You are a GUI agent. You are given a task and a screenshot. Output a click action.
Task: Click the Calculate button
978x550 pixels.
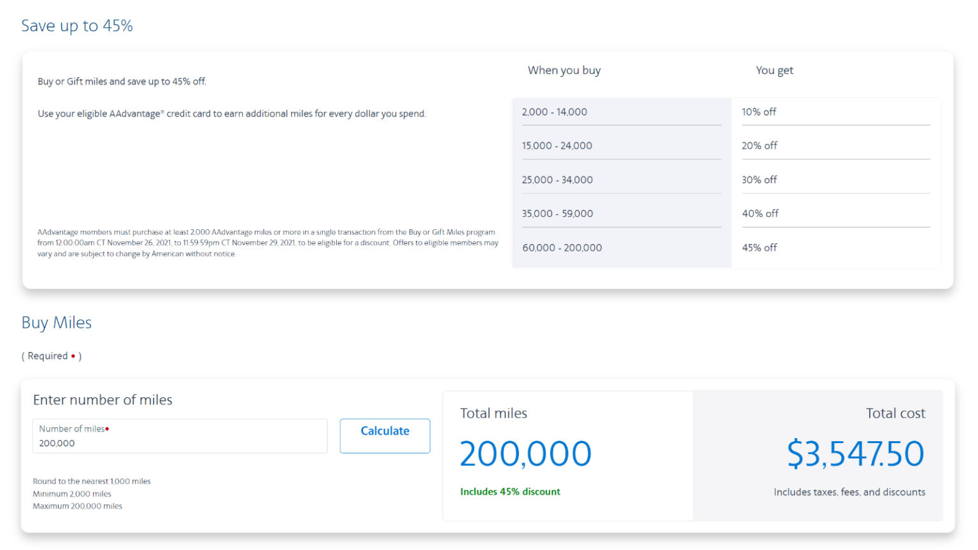385,435
